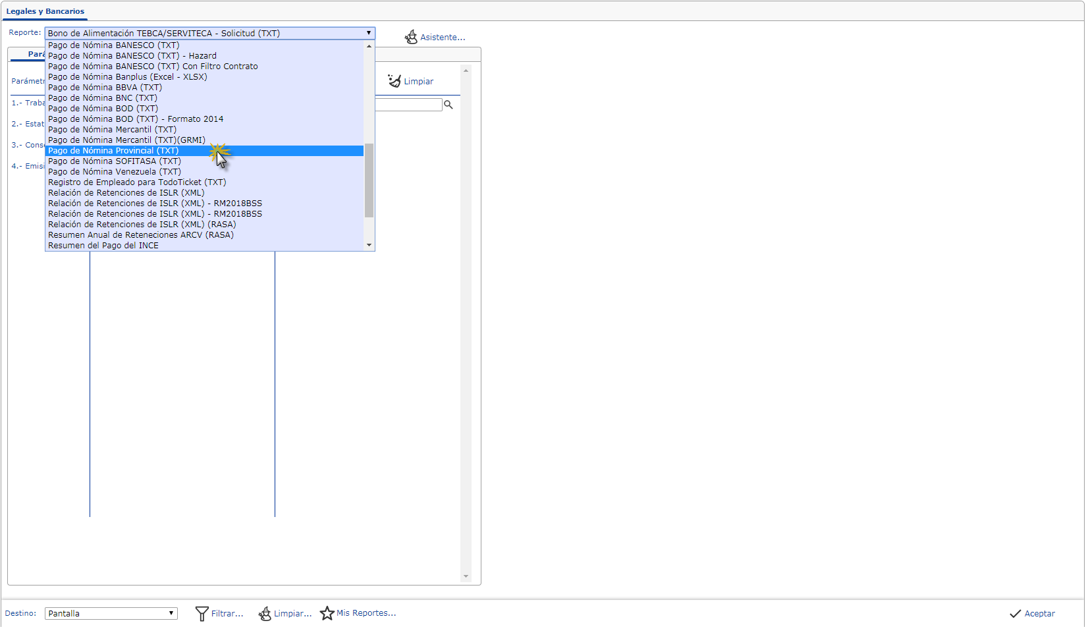The image size is (1086, 627).
Task: Open the Destino dropdown showing Pantalla
Action: 111,613
